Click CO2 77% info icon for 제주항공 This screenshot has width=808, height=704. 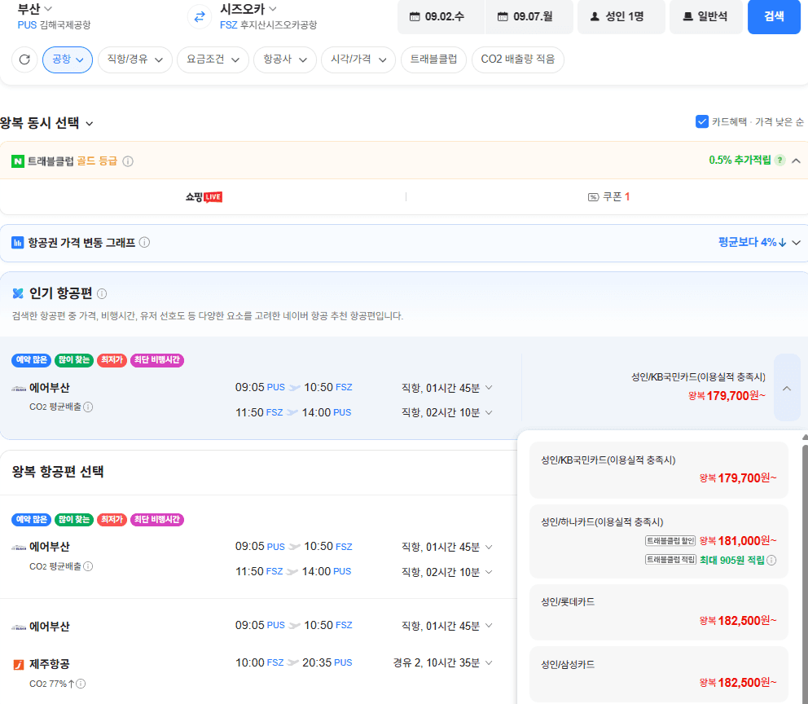[x=81, y=684]
